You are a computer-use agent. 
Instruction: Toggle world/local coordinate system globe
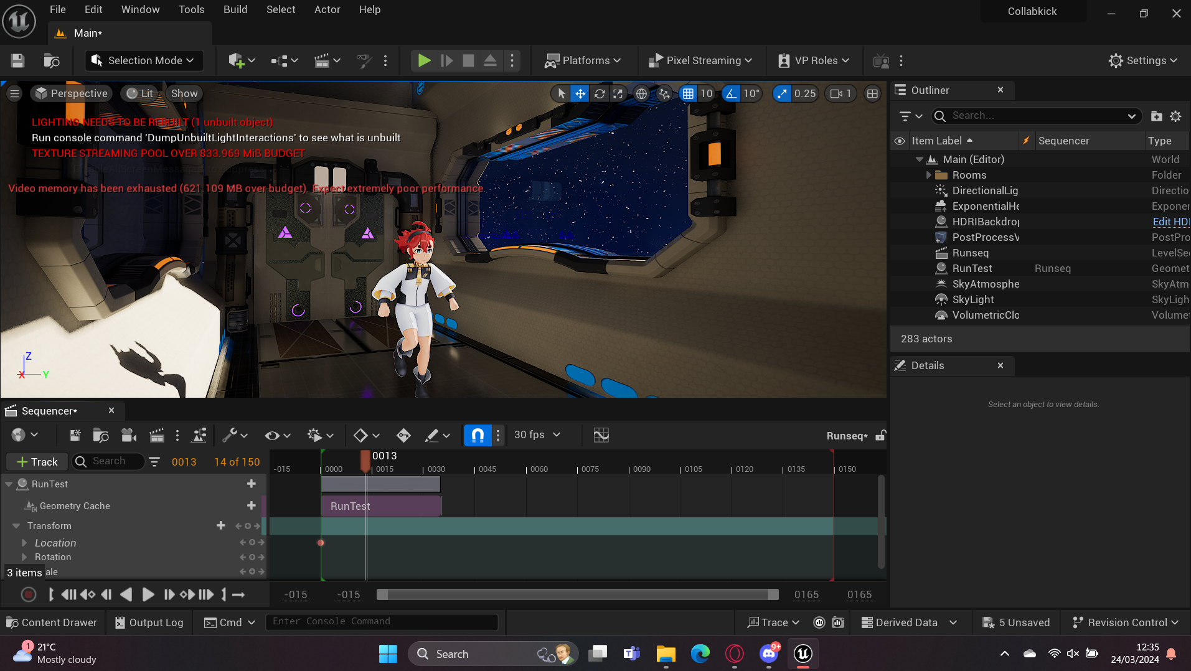point(641,93)
